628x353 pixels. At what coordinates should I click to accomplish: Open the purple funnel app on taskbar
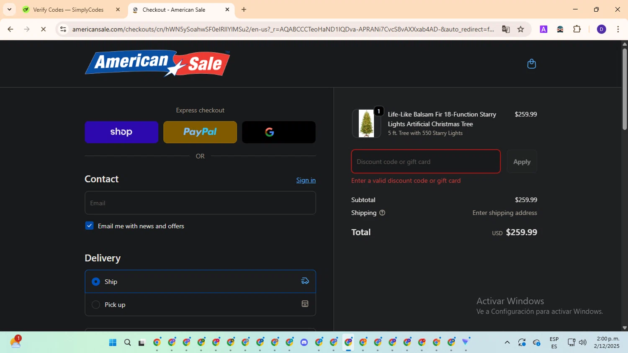(x=466, y=342)
